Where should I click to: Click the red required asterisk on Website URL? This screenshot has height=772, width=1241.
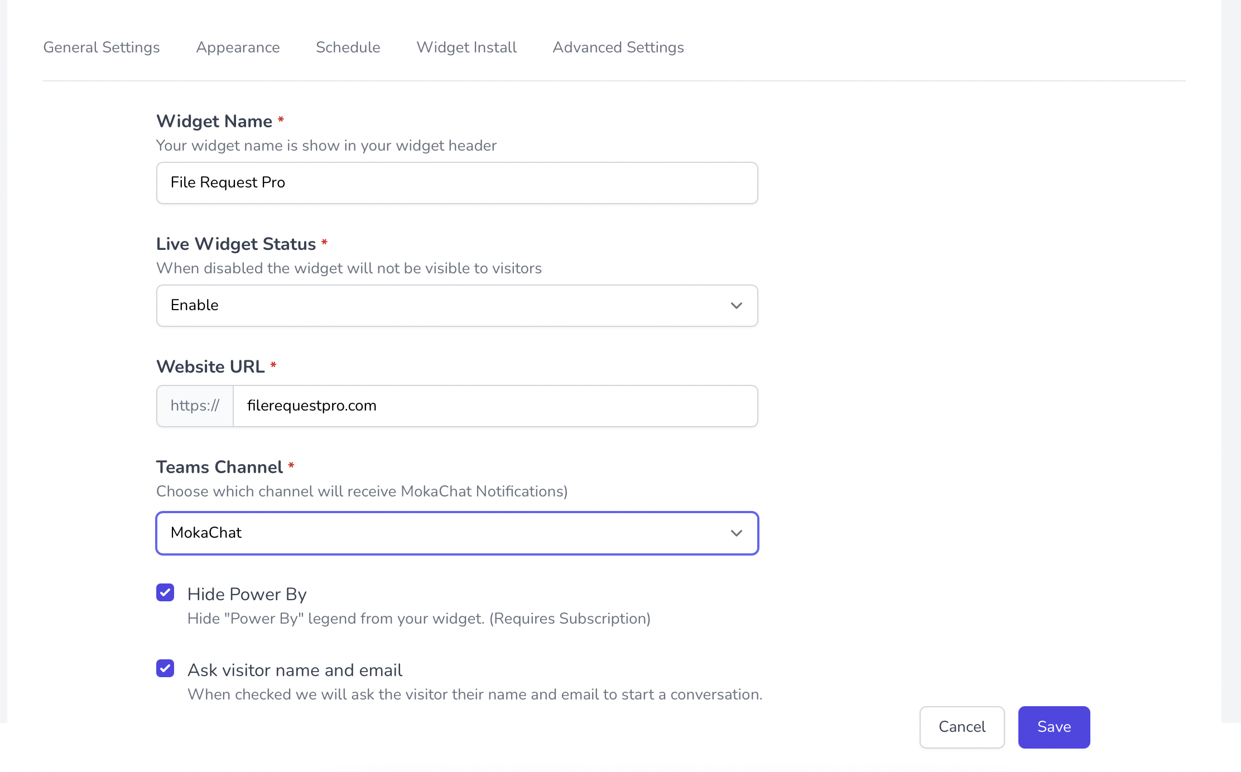(x=275, y=366)
